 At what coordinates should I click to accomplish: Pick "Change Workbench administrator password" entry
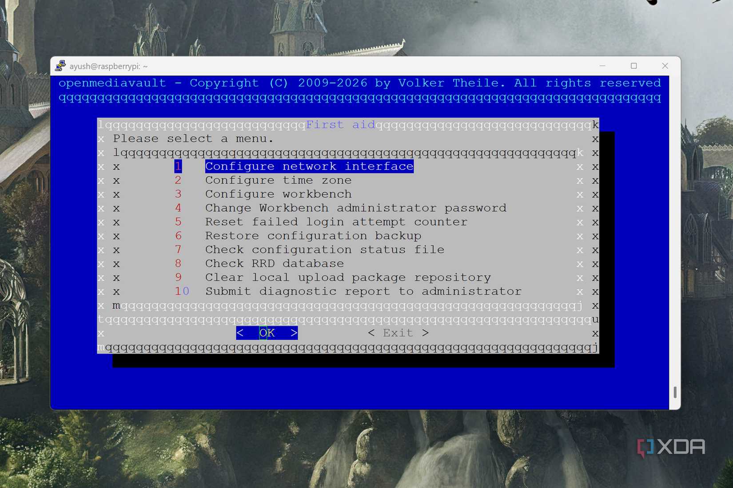[356, 208]
